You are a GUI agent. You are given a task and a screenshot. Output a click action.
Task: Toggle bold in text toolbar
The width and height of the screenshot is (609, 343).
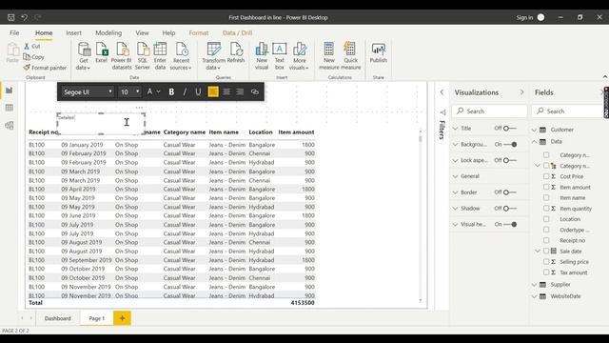click(x=171, y=91)
